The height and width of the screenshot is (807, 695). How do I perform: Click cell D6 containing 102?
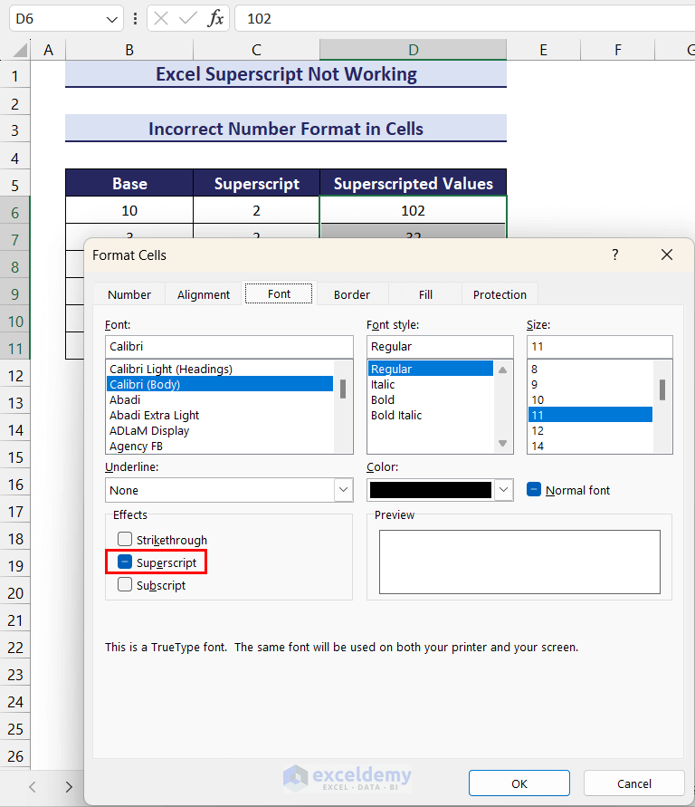[414, 210]
